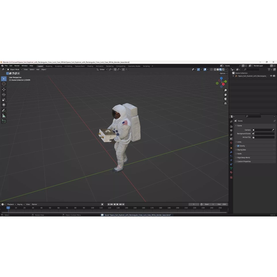Open the File menu

(6, 66)
